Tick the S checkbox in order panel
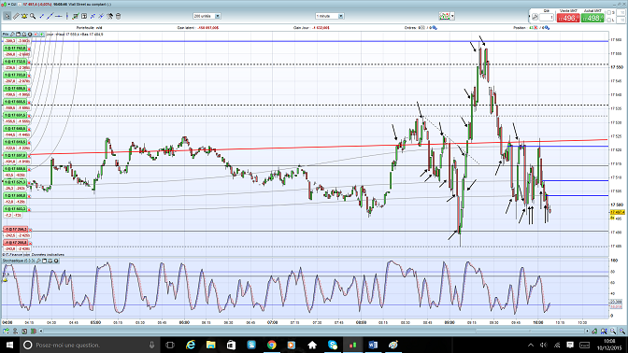Screen dimensions: 628x353 (x=609, y=13)
